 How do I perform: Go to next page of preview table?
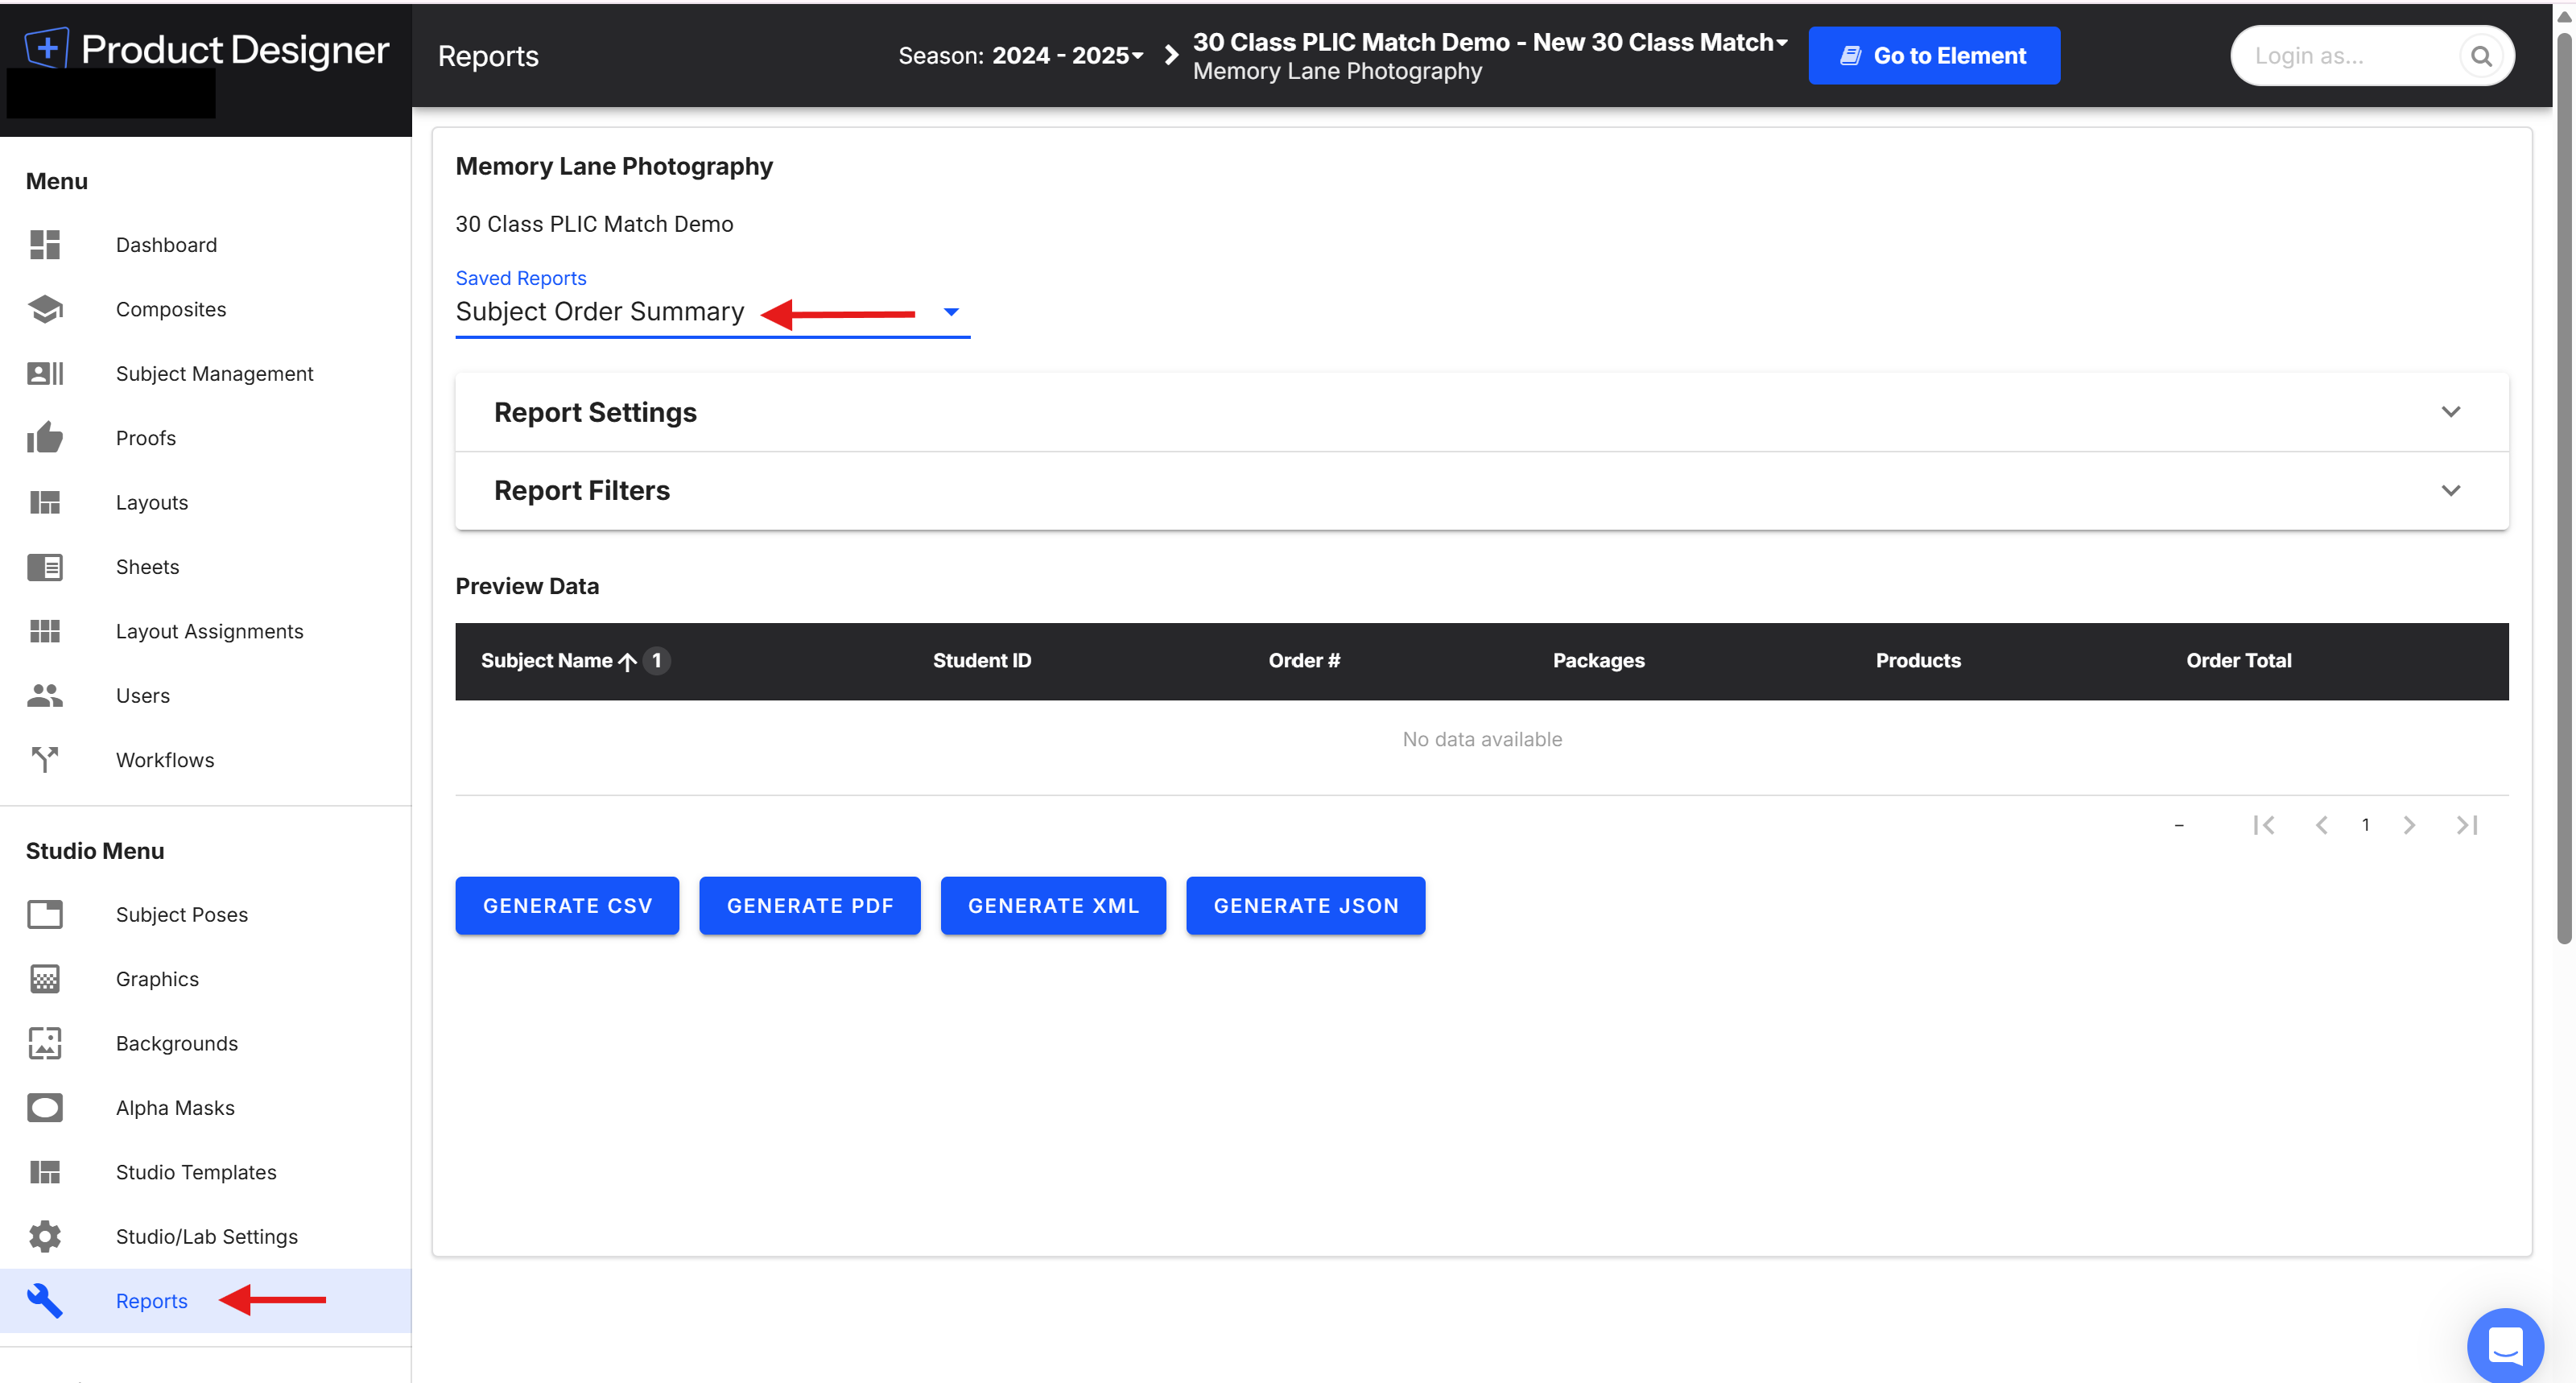click(x=2409, y=825)
